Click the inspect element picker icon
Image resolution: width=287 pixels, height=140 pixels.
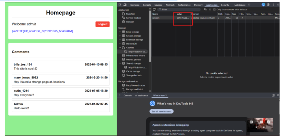tap(120, 5)
